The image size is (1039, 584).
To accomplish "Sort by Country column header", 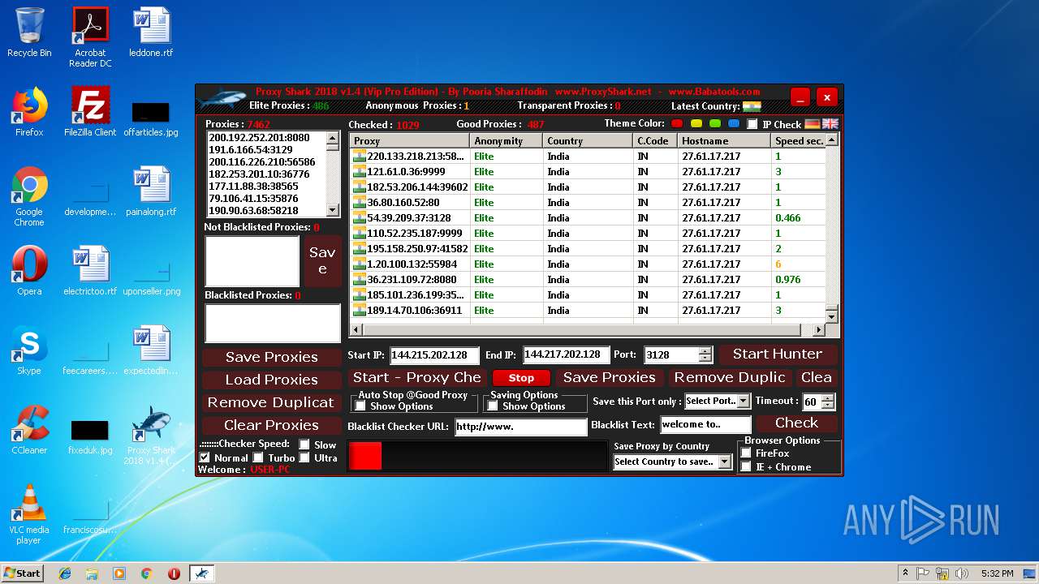I will pos(588,141).
